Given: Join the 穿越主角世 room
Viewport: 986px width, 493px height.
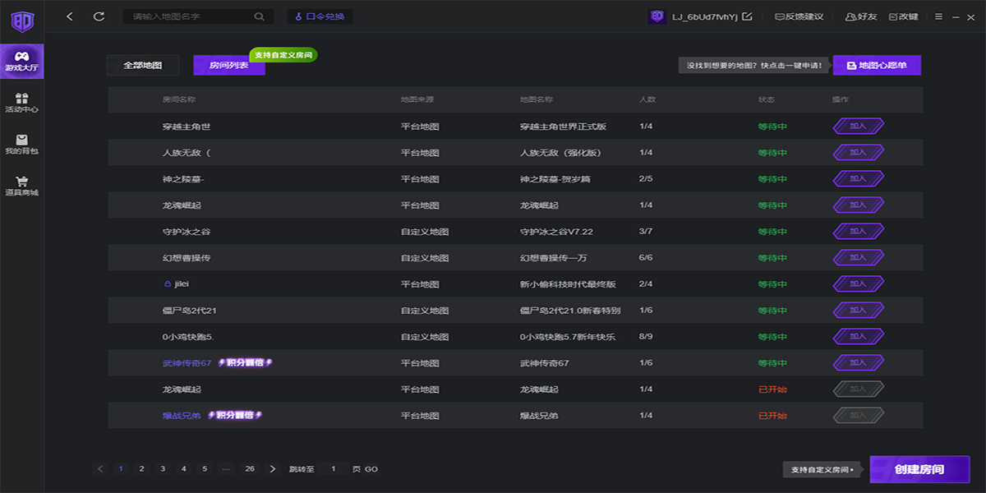Looking at the screenshot, I should (x=858, y=127).
